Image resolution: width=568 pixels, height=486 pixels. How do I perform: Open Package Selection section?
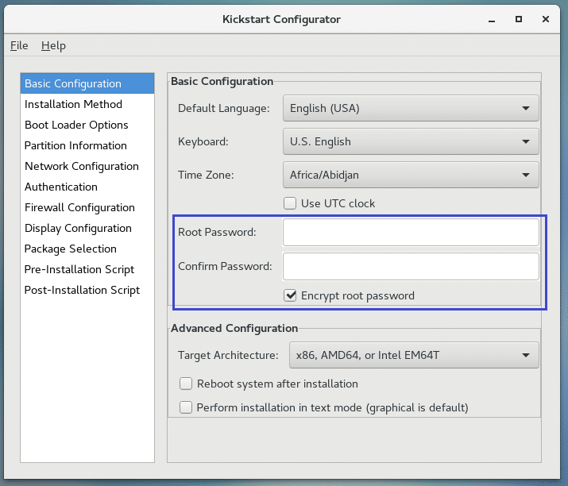click(70, 249)
